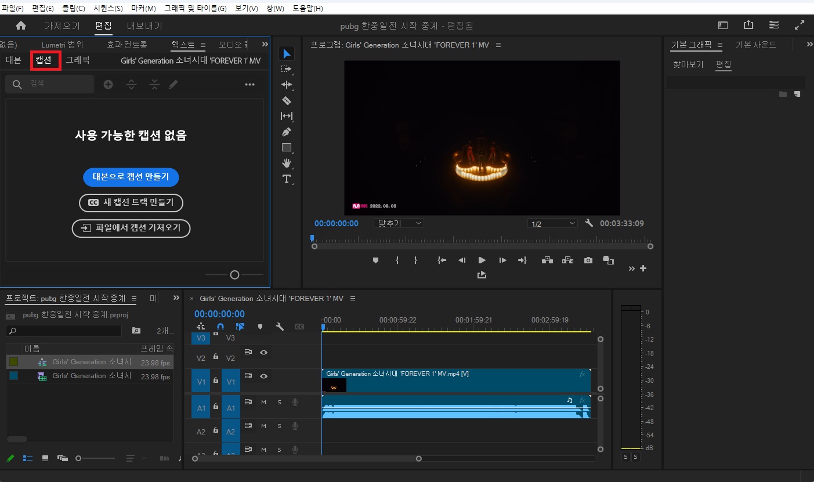The height and width of the screenshot is (482, 814).
Task: Switch to 가져오기 workspace tab
Action: click(x=61, y=26)
